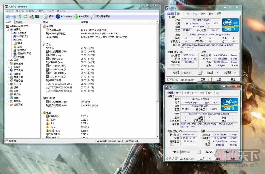Image resolution: width=265 pixels, height=174 pixels.
Task: Expand the 操作系统 tree node
Action: (8, 64)
